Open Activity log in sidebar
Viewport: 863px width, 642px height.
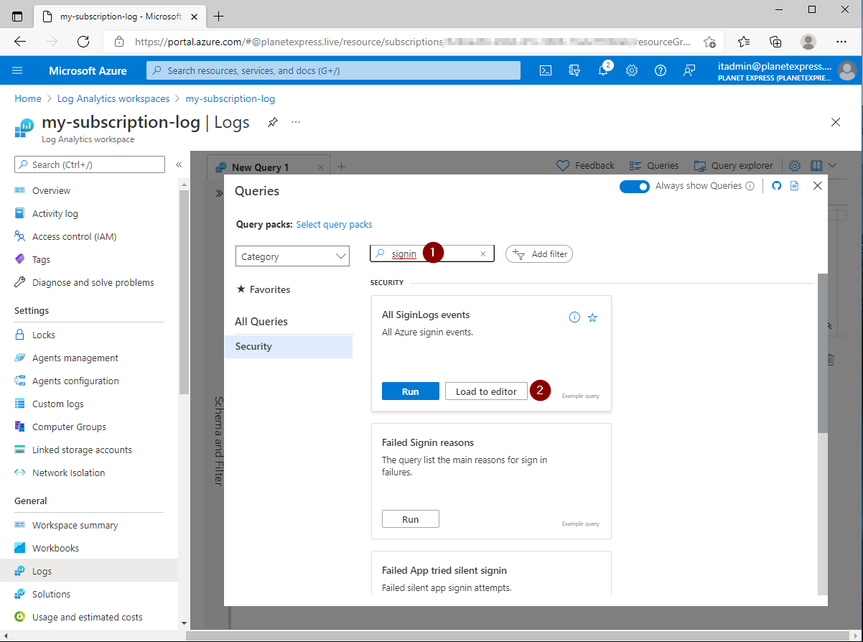[x=55, y=213]
